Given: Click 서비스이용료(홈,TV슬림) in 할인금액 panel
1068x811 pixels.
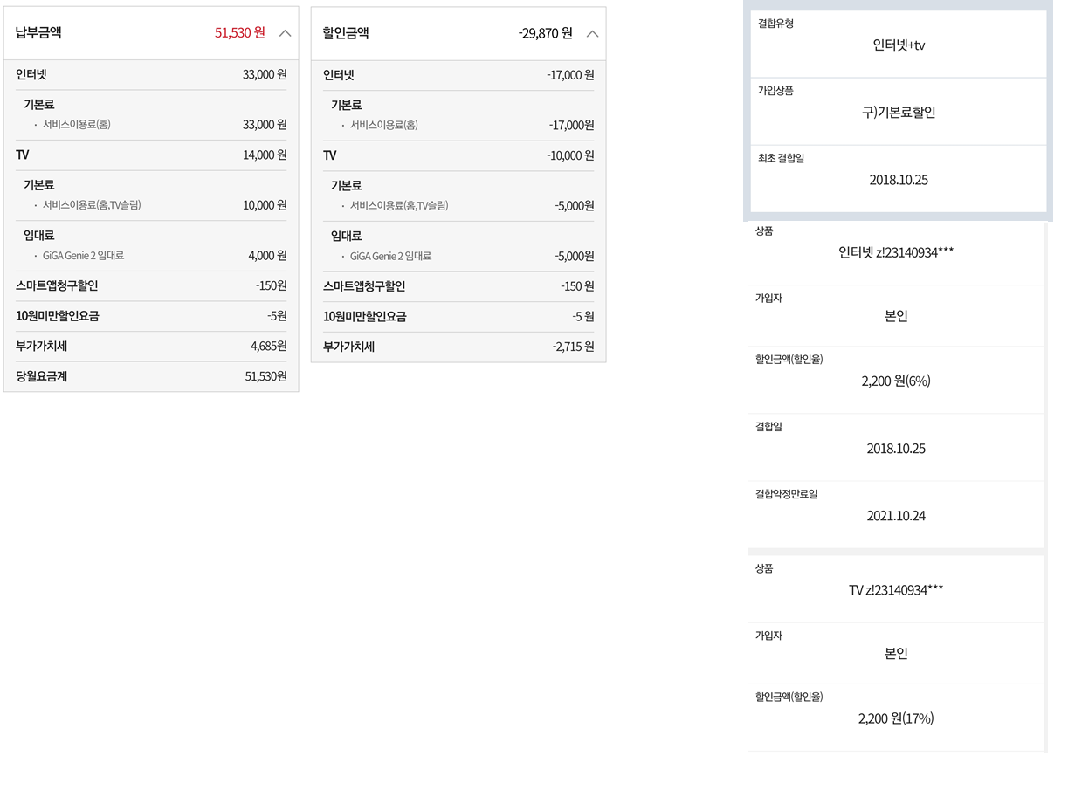Looking at the screenshot, I should tap(398, 206).
